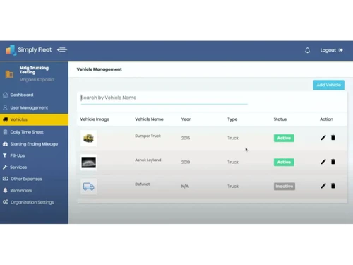This screenshot has height=265, width=353.
Task: Click the Mrig Trucking Testing organization name
Action: 34,70
